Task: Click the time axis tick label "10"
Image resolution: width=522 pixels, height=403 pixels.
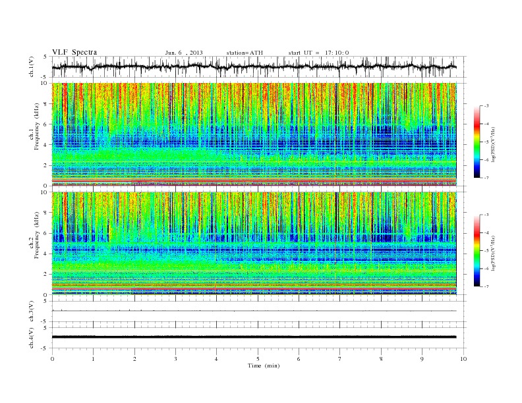Action: click(x=463, y=359)
